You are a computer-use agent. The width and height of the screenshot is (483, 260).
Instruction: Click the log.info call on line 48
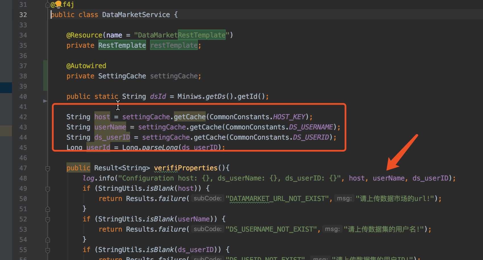tap(98, 178)
